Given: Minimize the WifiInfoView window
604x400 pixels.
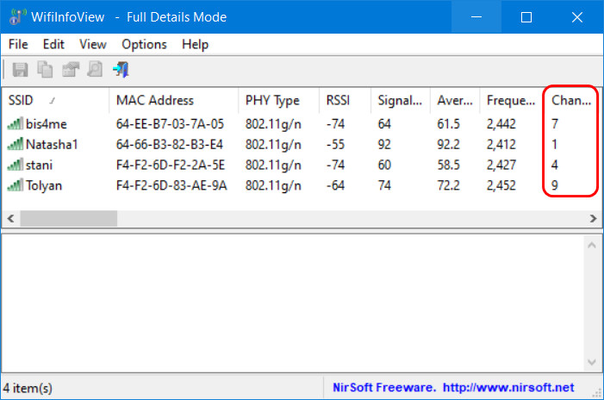Looking at the screenshot, I should tap(476, 17).
